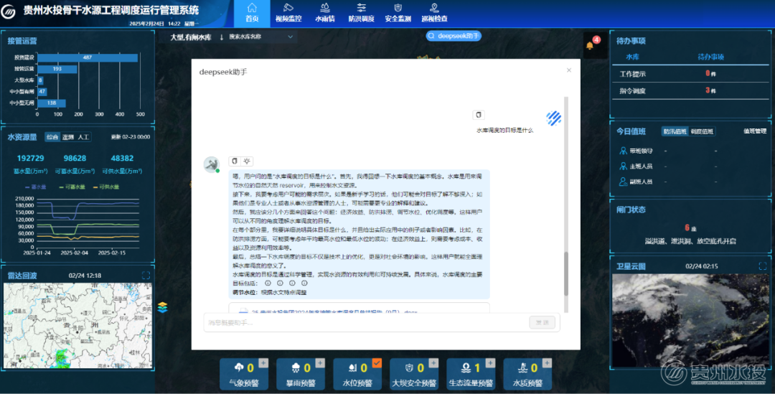The height and width of the screenshot is (394, 775).
Task: Open the second citation circle in reply
Action: coord(280,283)
